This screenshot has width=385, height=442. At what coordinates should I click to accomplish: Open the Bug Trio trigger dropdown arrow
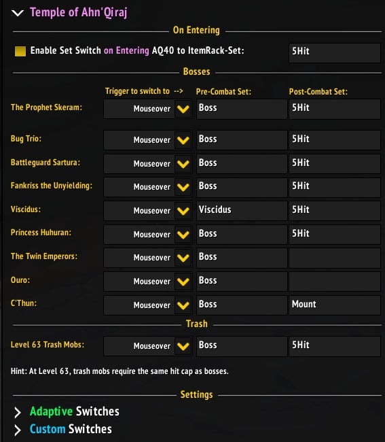183,140
